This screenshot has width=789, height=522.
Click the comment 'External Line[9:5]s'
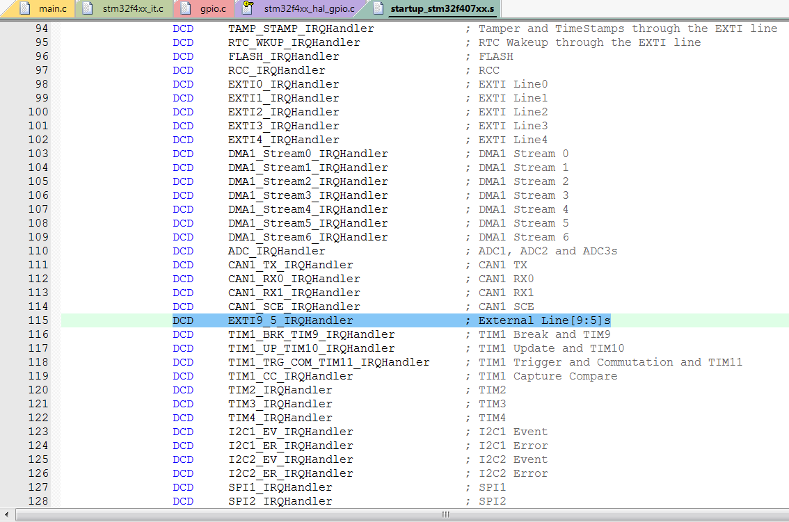544,320
